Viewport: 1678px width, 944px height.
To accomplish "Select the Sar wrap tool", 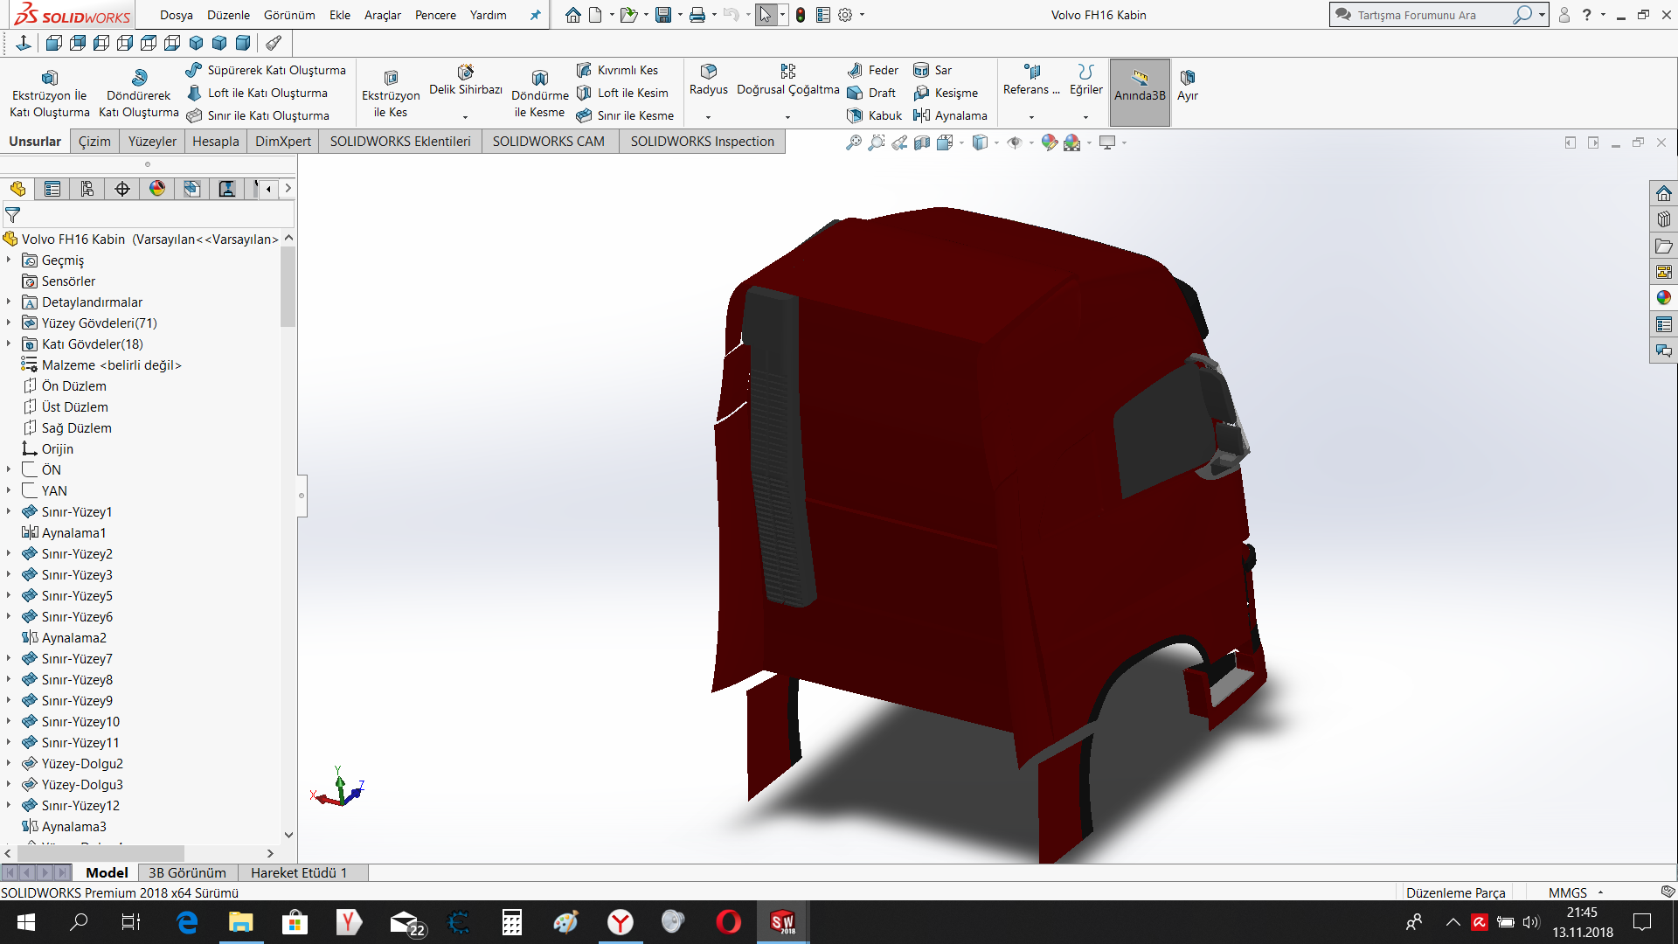I will 933,70.
